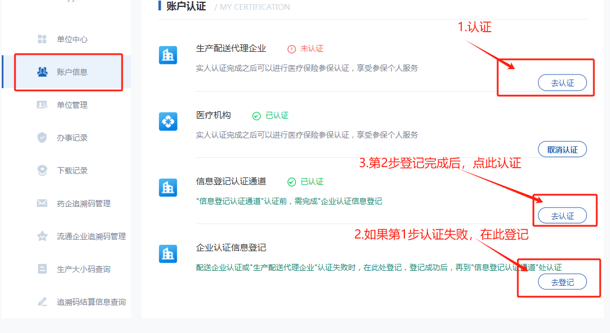The width and height of the screenshot is (610, 333).
Task: Click the 医疗机构 description text
Action: pyautogui.click(x=306, y=135)
